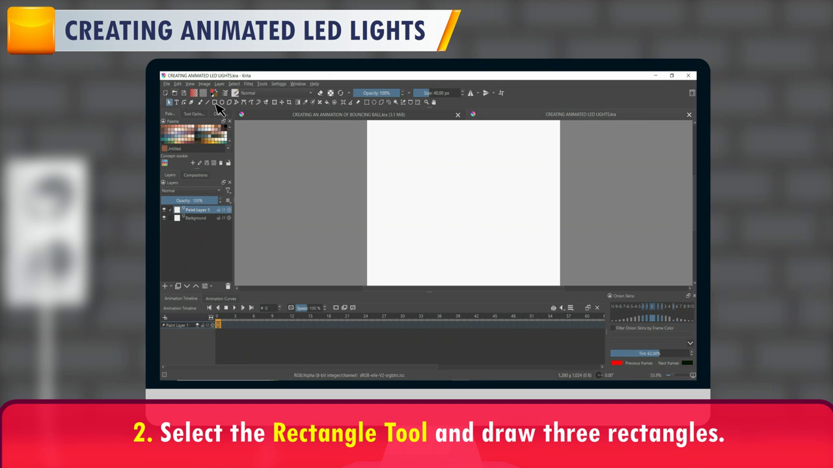Open the File menu
This screenshot has height=468, width=833.
[167, 84]
